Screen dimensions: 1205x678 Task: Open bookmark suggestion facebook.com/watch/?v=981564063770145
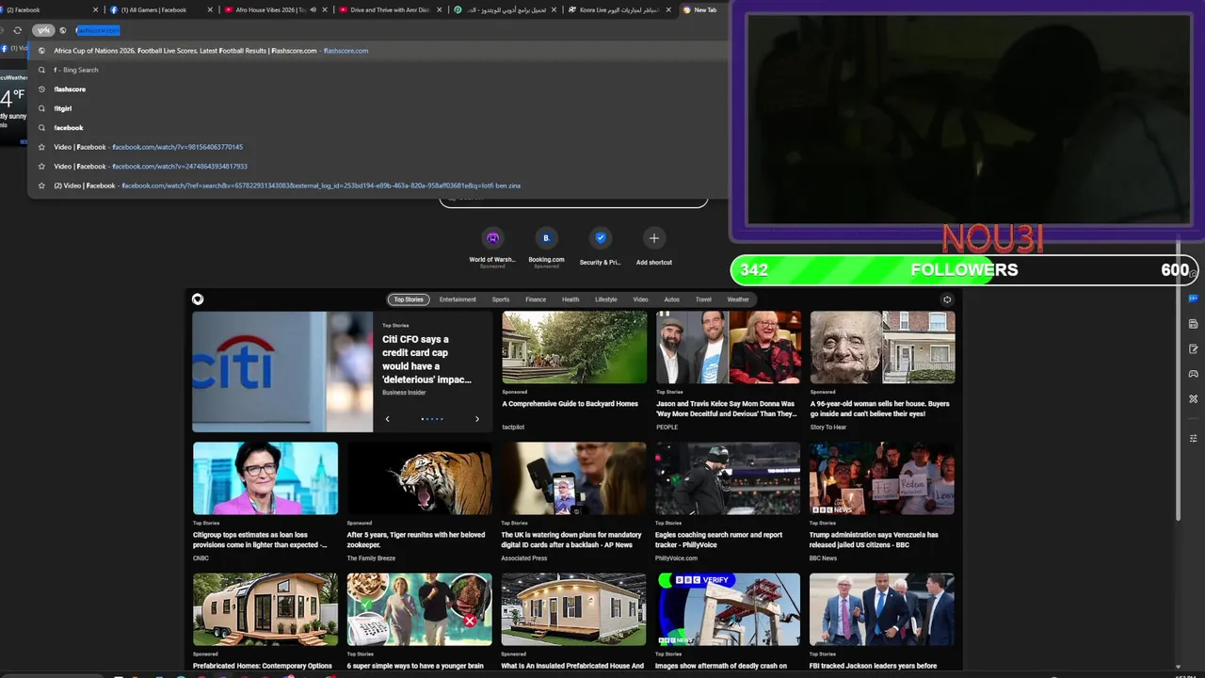[377, 147]
